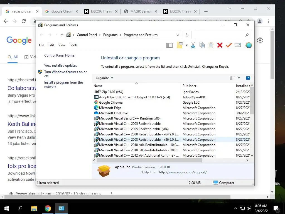Click Install a program from the network
285x214 pixels.
coord(63,84)
